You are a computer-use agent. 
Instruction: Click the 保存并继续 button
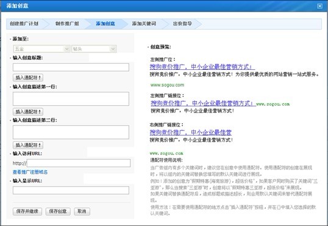click(x=27, y=211)
